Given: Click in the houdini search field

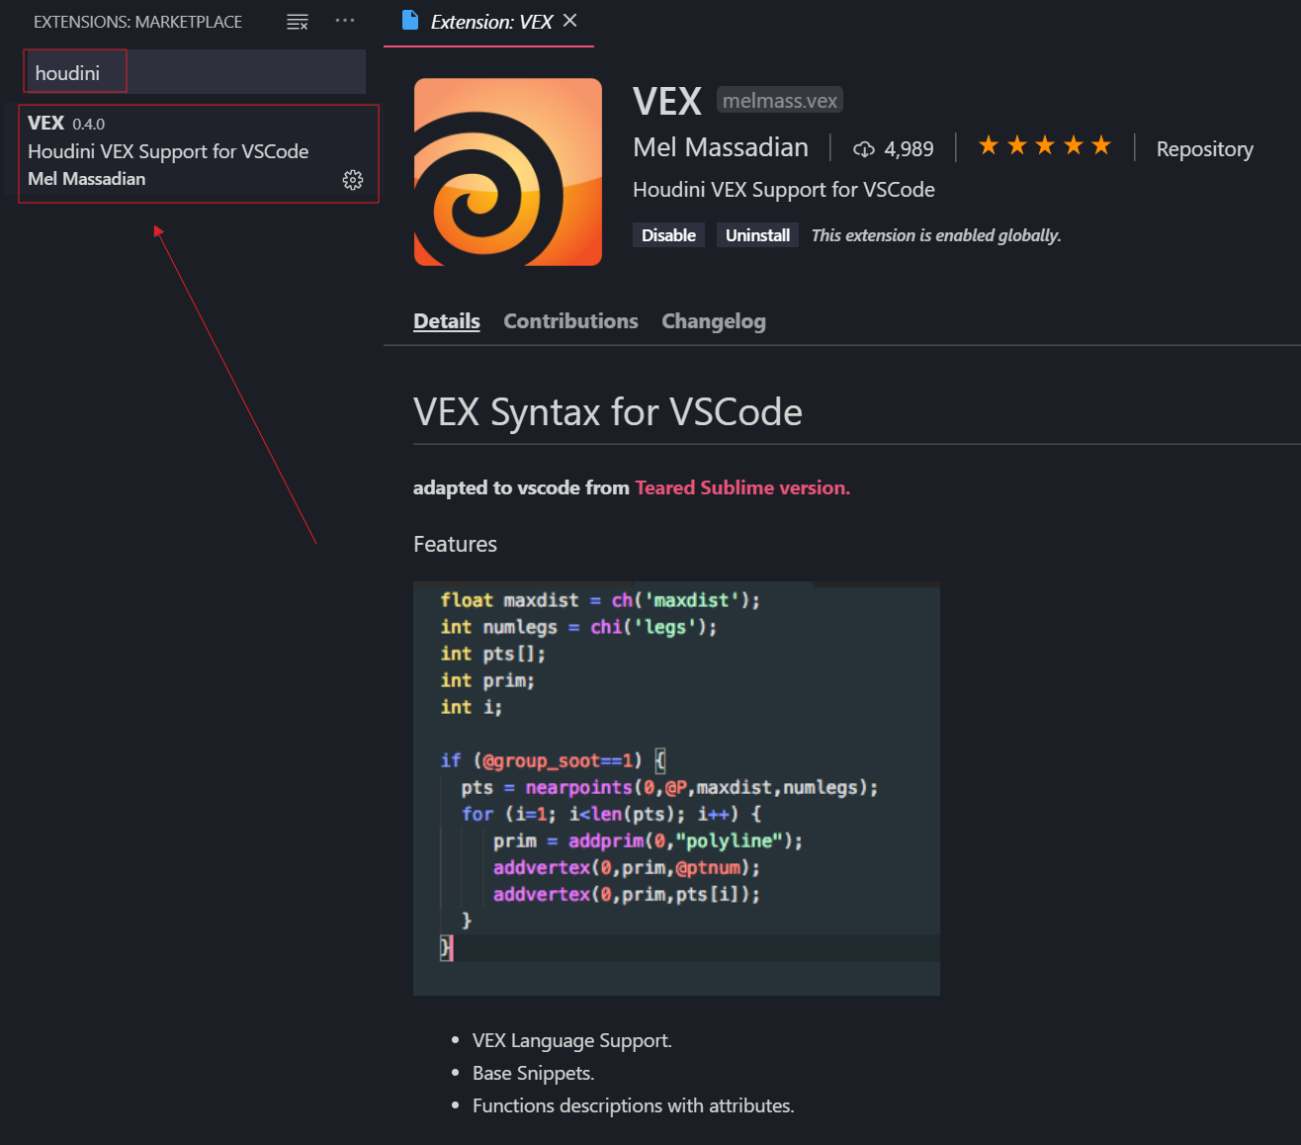Looking at the screenshot, I should tap(195, 72).
